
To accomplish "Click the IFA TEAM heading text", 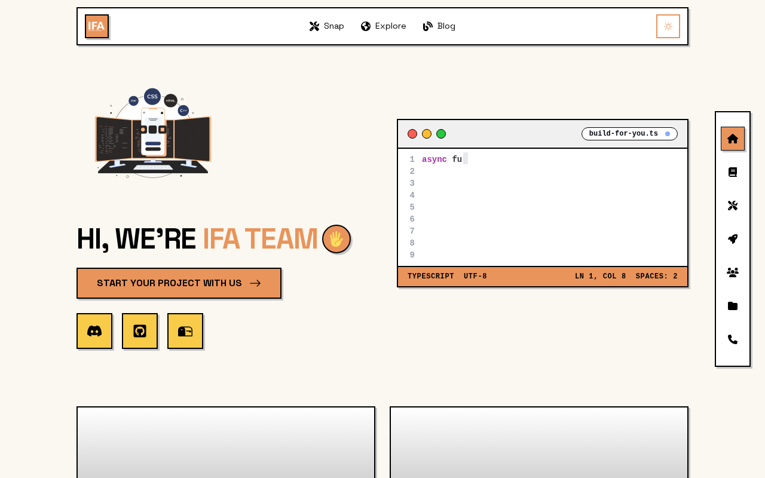I will click(x=260, y=239).
